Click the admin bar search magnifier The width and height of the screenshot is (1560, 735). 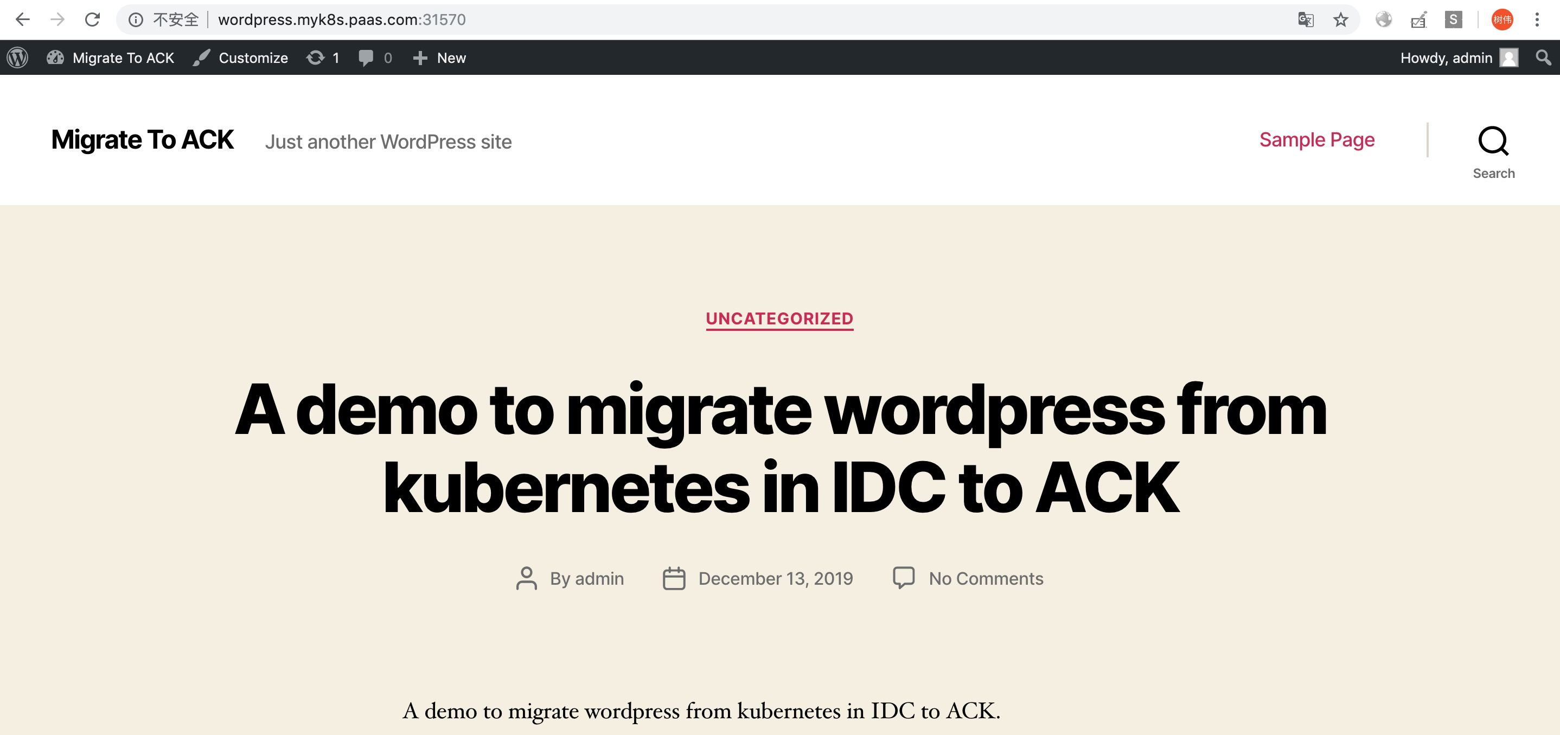1544,58
